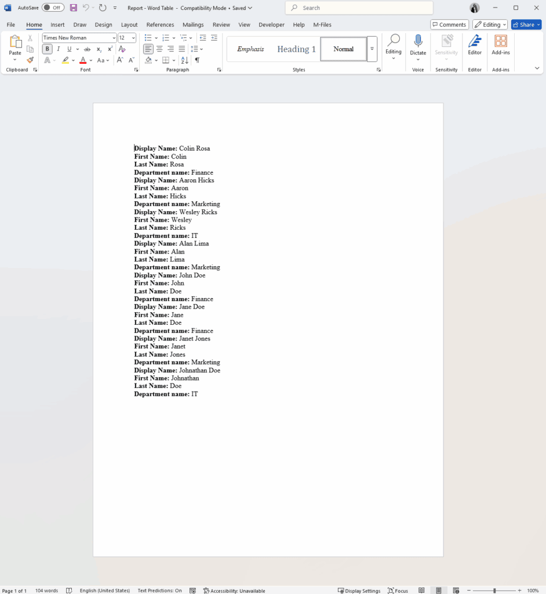Toggle italic formatting
This screenshot has width=546, height=594.
[58, 49]
